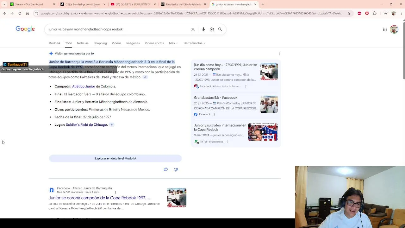Viewport: 405px width, 228px height.
Task: Click Explorar en detalle el Modo IA
Action: (x=115, y=158)
